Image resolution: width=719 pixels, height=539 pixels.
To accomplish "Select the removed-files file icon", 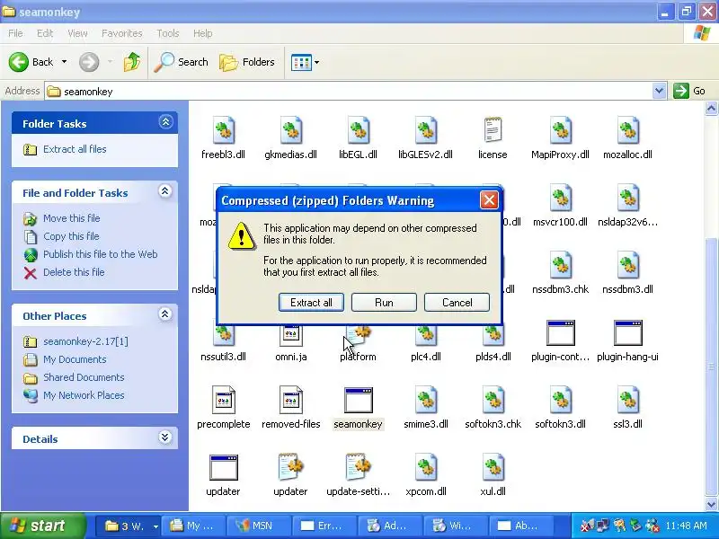I will tap(290, 400).
